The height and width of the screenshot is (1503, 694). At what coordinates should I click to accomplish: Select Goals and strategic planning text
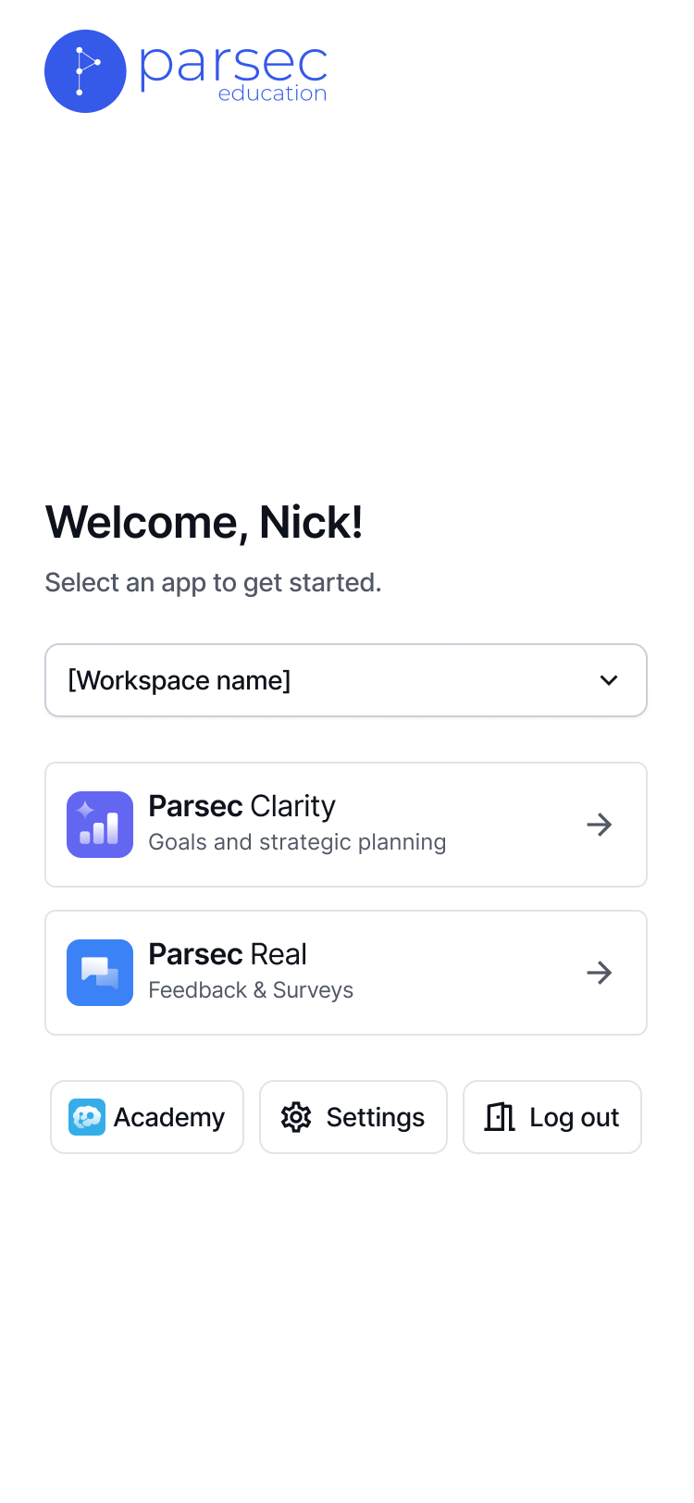(297, 842)
